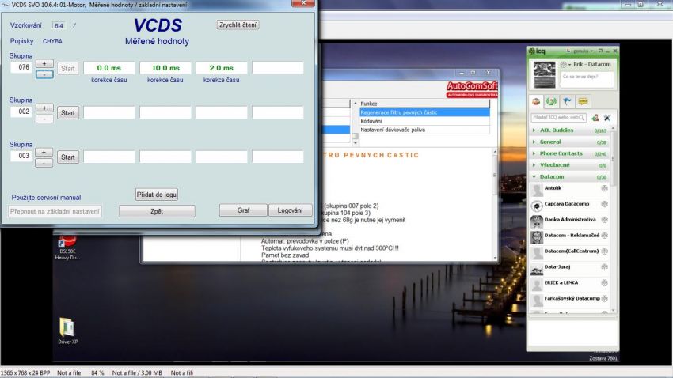This screenshot has height=378, width=673.
Task: Click Start for group 003
Action: point(68,157)
